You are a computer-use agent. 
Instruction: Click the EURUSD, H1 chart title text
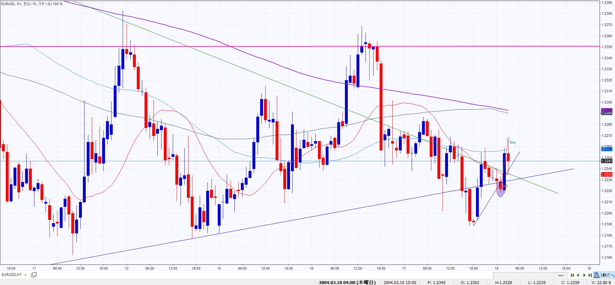[x=32, y=4]
